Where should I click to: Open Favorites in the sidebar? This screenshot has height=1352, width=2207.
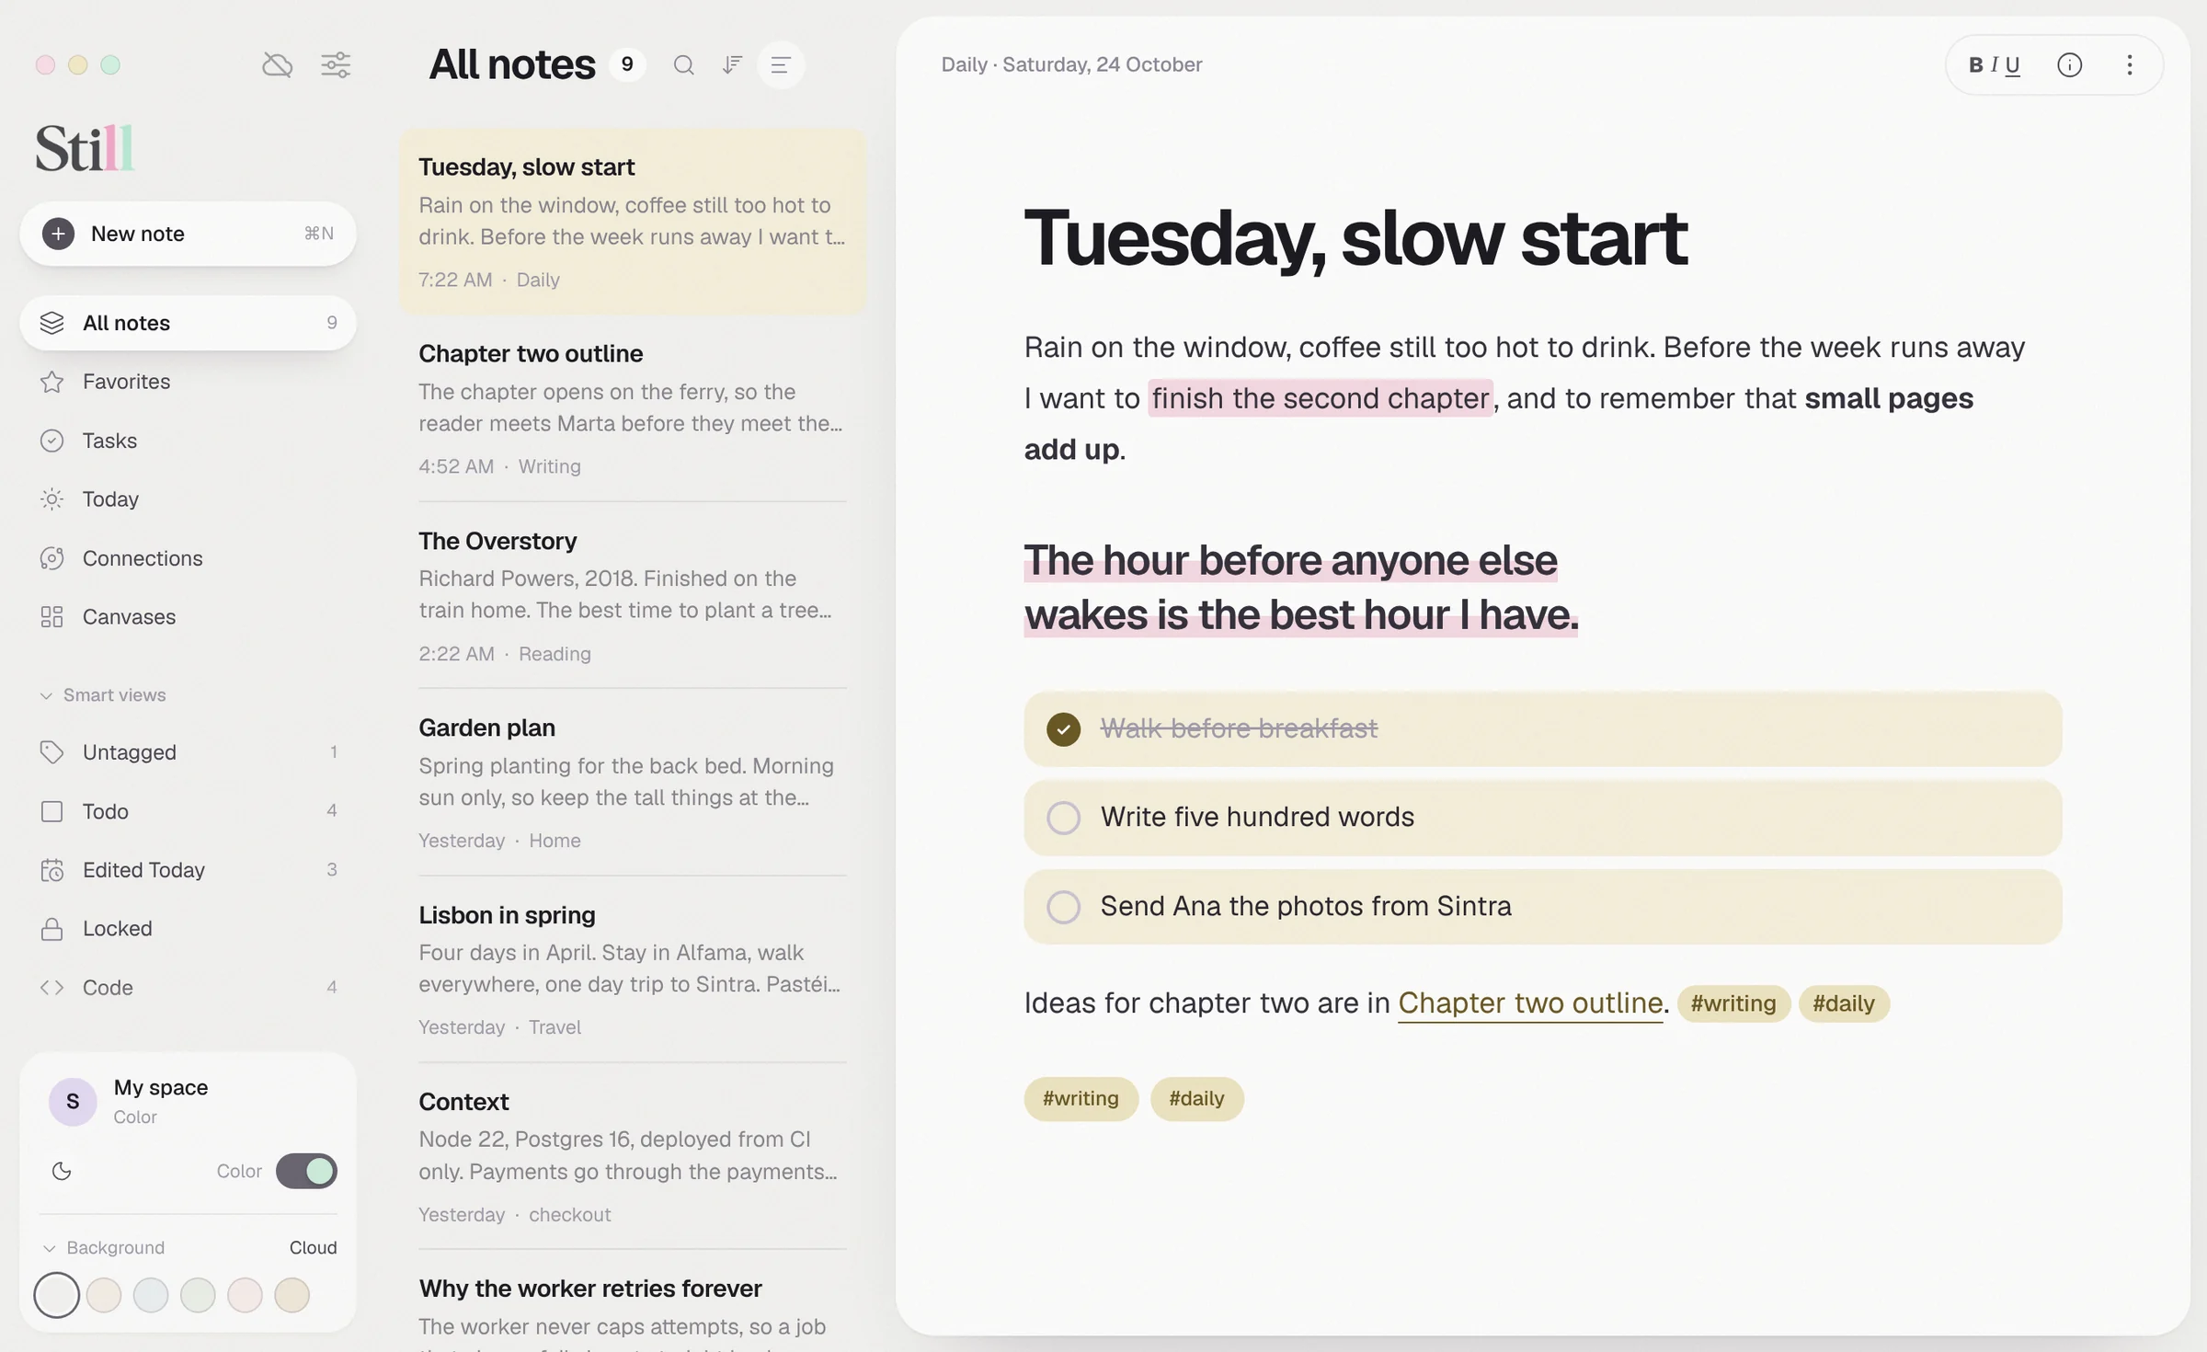(188, 382)
